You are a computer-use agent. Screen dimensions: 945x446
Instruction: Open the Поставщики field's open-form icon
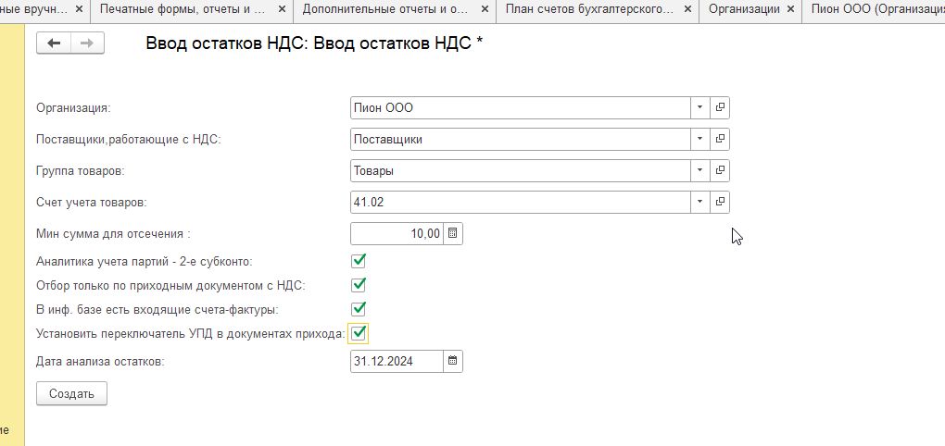click(x=720, y=139)
